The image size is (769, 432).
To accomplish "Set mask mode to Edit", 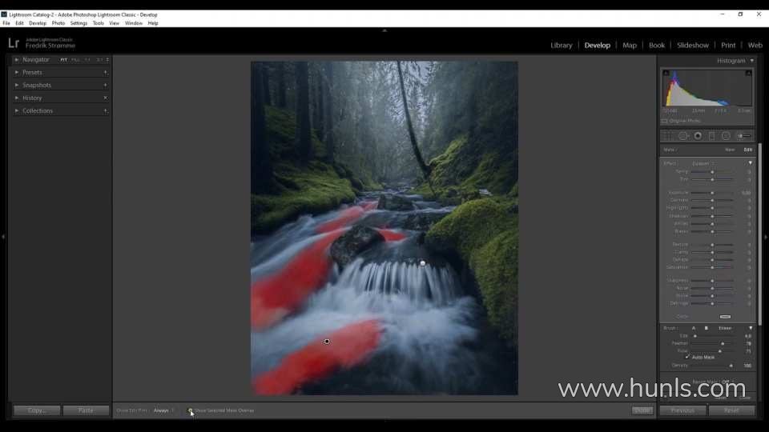I will [x=748, y=150].
